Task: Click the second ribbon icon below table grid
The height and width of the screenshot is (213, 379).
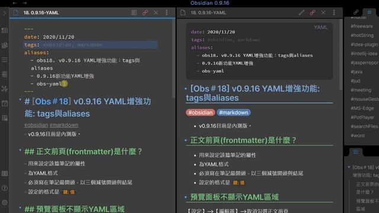Action: (x=5, y=45)
